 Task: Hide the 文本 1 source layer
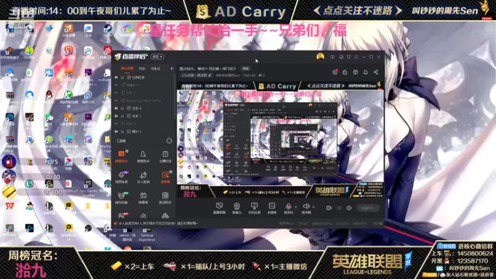tap(116, 116)
